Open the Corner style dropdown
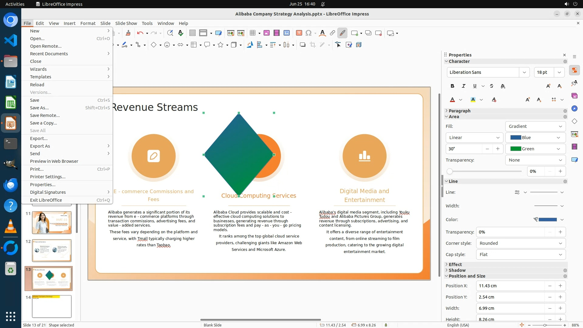The width and height of the screenshot is (583, 328). click(x=520, y=243)
